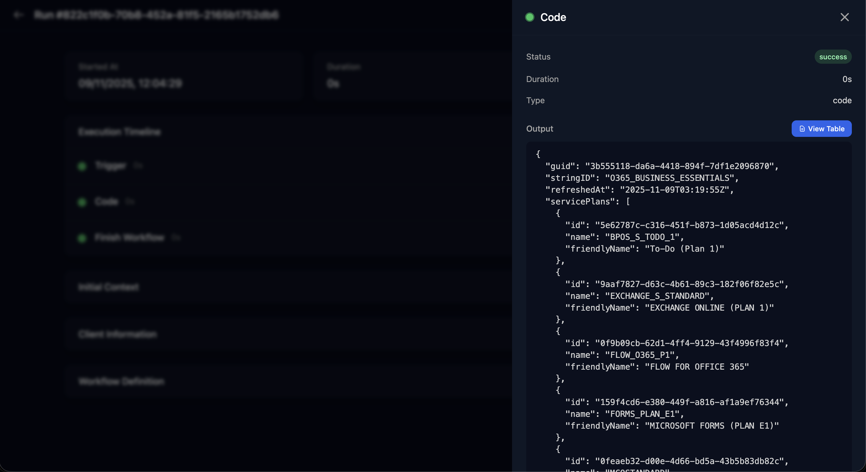The height and width of the screenshot is (472, 866).
Task: Click the Started At date card
Action: [x=184, y=76]
